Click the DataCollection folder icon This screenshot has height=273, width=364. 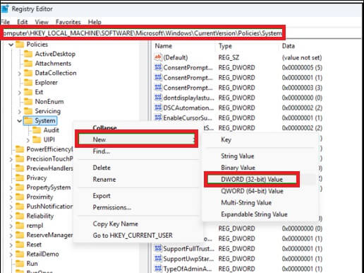coord(28,73)
